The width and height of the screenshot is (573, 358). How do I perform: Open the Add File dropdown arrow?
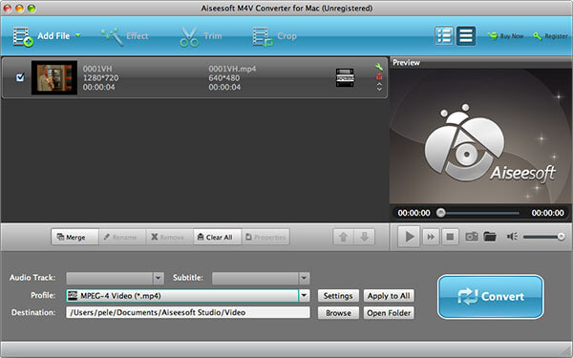(78, 35)
